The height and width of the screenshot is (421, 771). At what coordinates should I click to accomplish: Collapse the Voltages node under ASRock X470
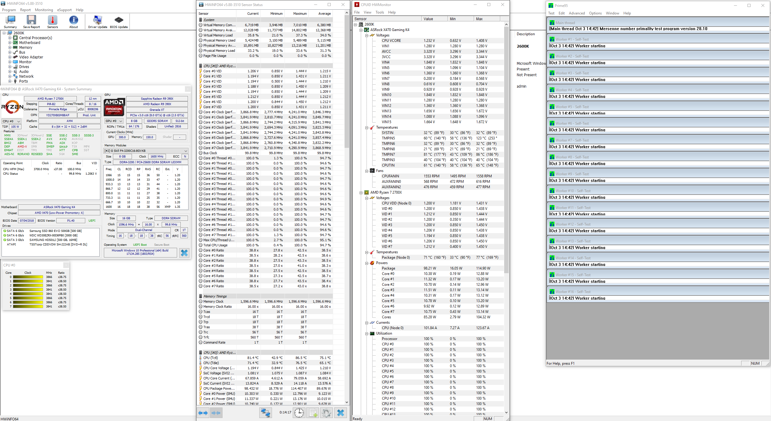[367, 35]
